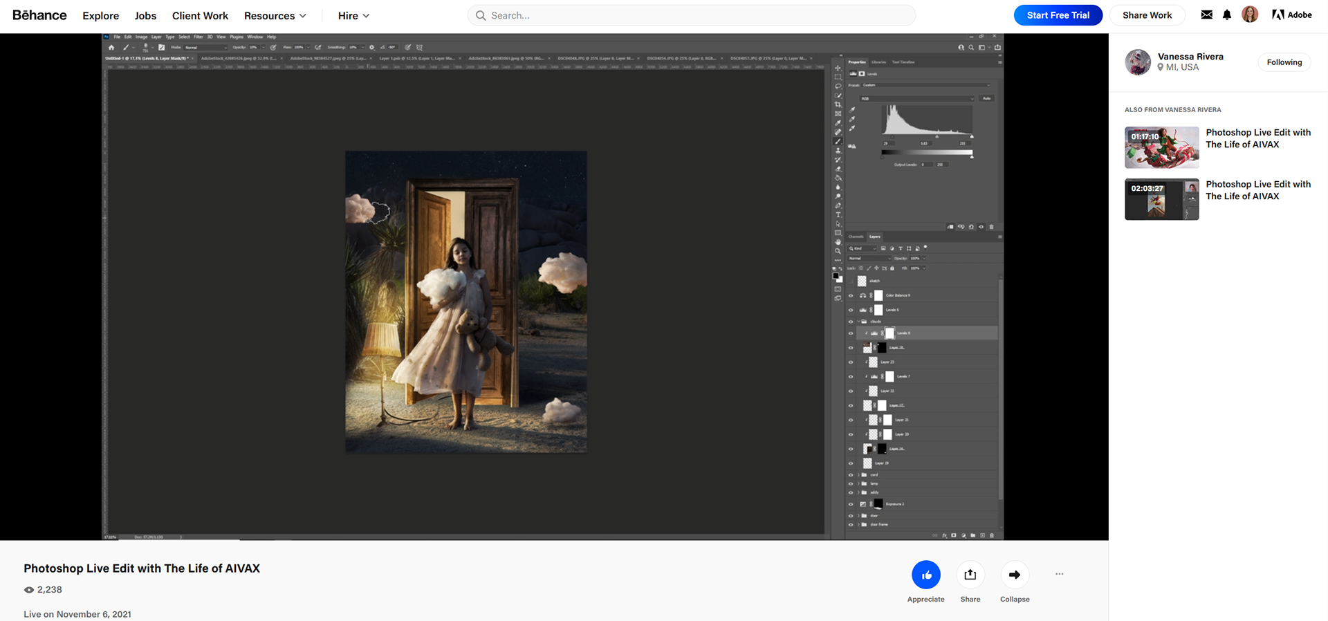
Task: Collapse the video panel with arrow icon
Action: click(1014, 575)
